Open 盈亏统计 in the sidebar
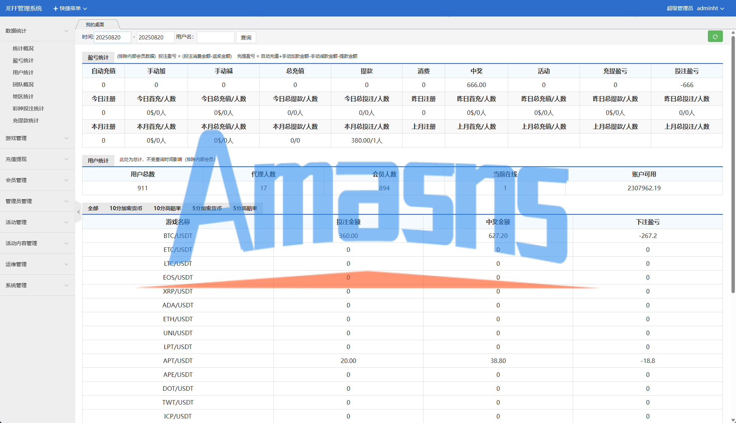Image resolution: width=736 pixels, height=423 pixels. [23, 60]
